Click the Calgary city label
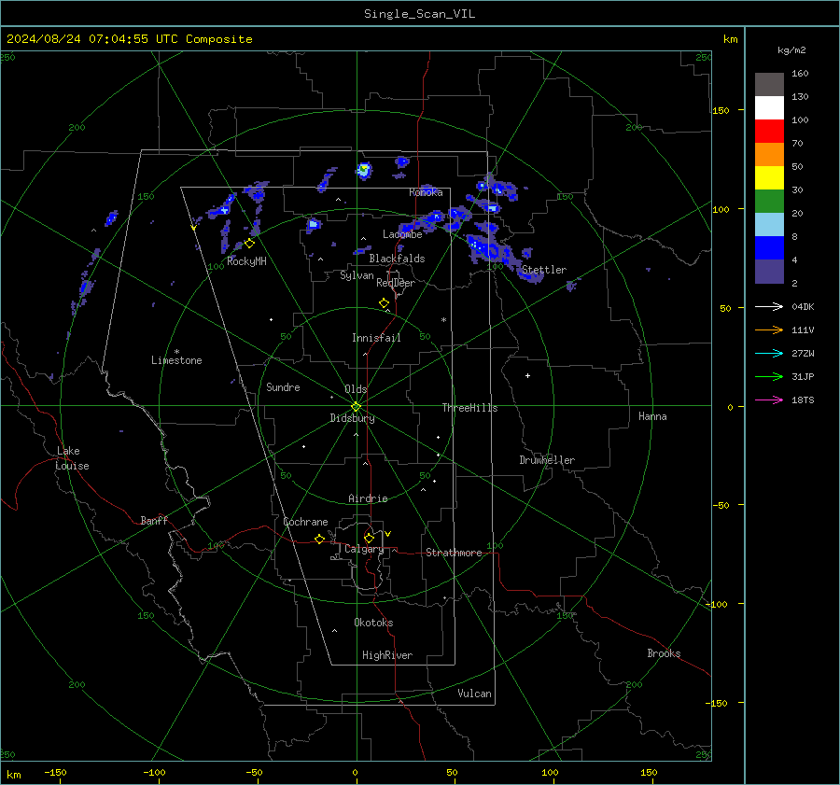 [x=364, y=549]
